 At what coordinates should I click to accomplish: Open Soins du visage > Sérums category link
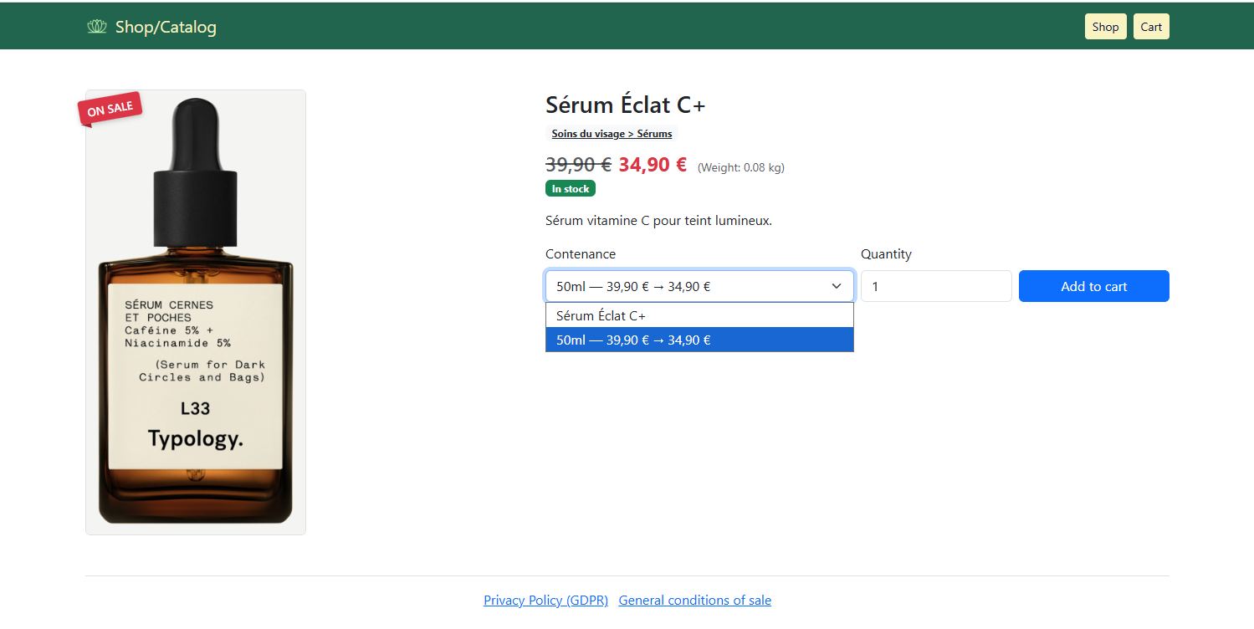click(612, 134)
